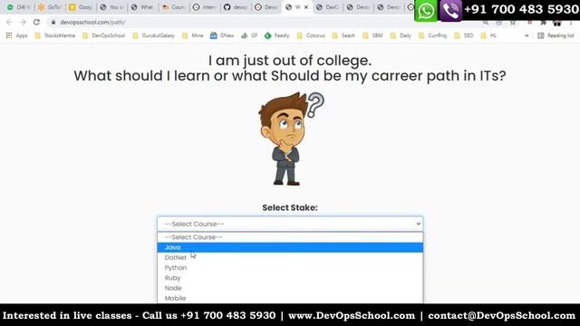The height and width of the screenshot is (326, 580).
Task: Switch to the "(34) V" tab
Action: (x=19, y=7)
